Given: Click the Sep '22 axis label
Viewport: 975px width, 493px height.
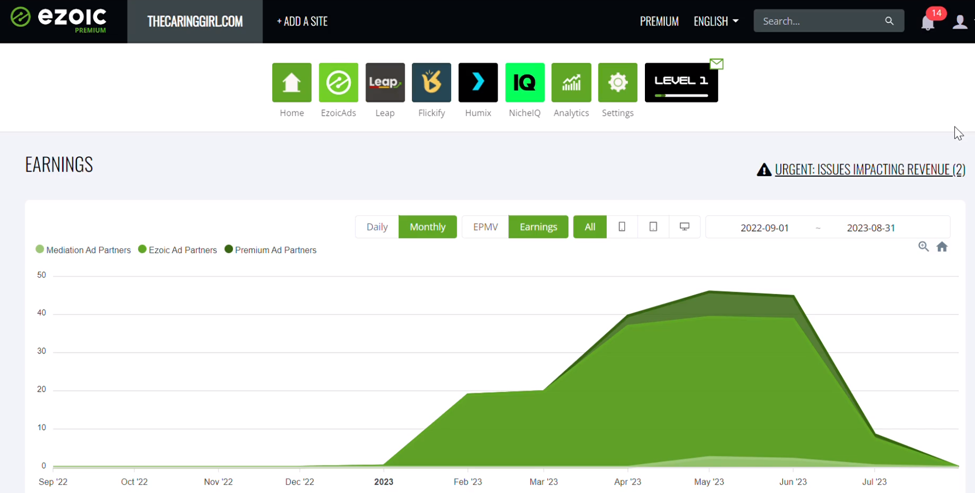Looking at the screenshot, I should [x=53, y=482].
